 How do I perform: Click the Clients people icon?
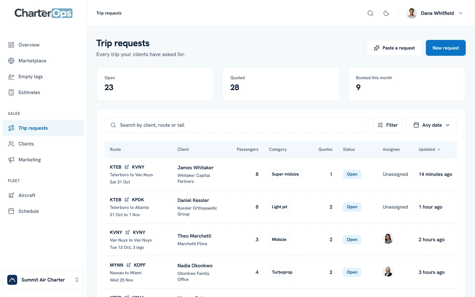click(11, 144)
